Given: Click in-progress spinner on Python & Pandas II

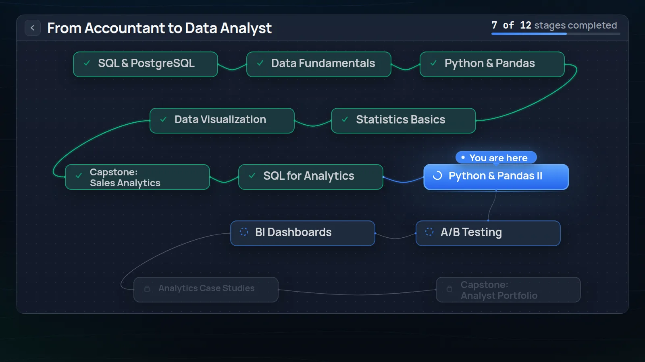Looking at the screenshot, I should click(x=437, y=176).
